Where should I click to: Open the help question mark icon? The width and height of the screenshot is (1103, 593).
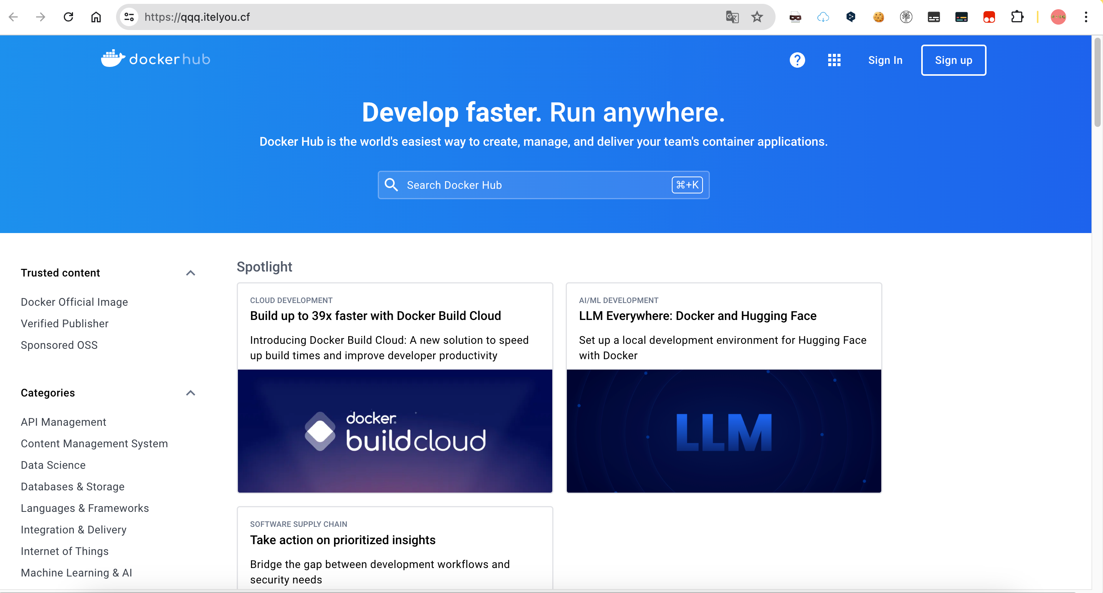click(797, 60)
